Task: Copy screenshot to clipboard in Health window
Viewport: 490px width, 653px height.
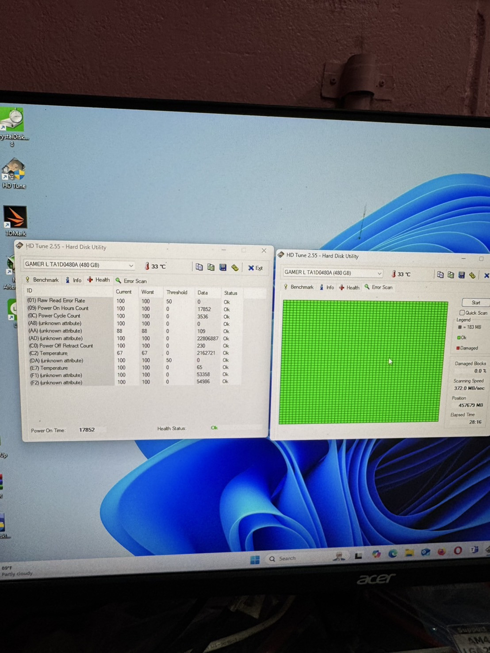Action: [211, 267]
